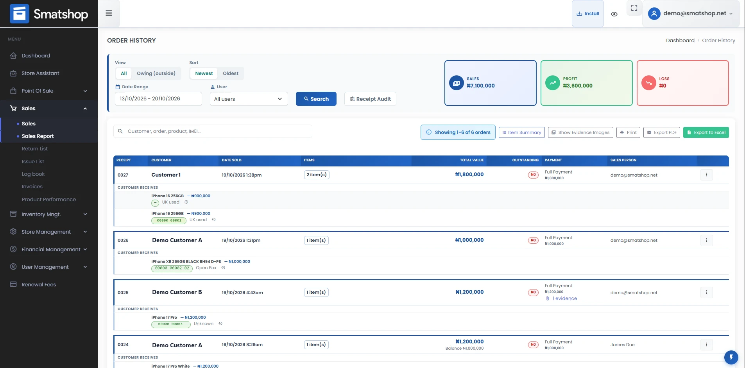Click the lightning quick-action floating button
Screen dimensions: 745x368
point(731,357)
